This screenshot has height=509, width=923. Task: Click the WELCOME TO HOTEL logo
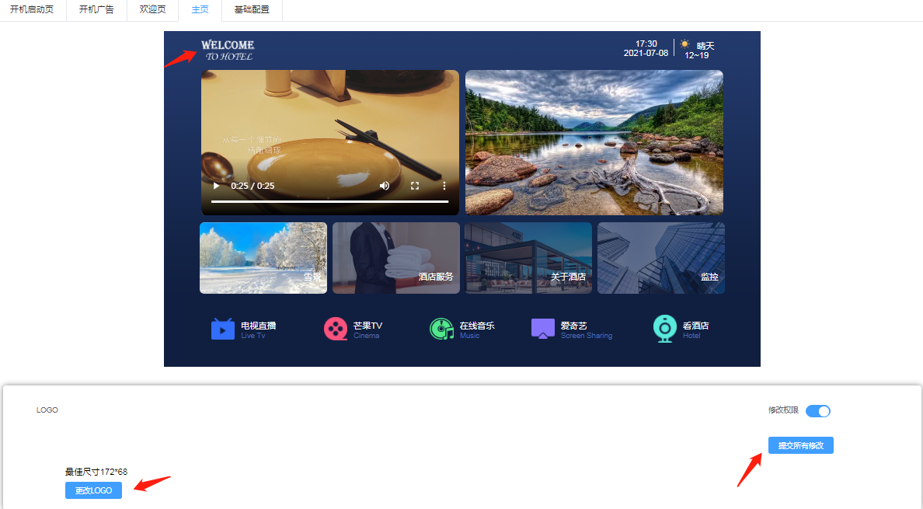pos(228,50)
